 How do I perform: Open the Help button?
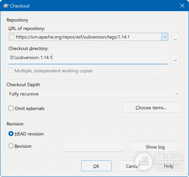[x=169, y=166]
